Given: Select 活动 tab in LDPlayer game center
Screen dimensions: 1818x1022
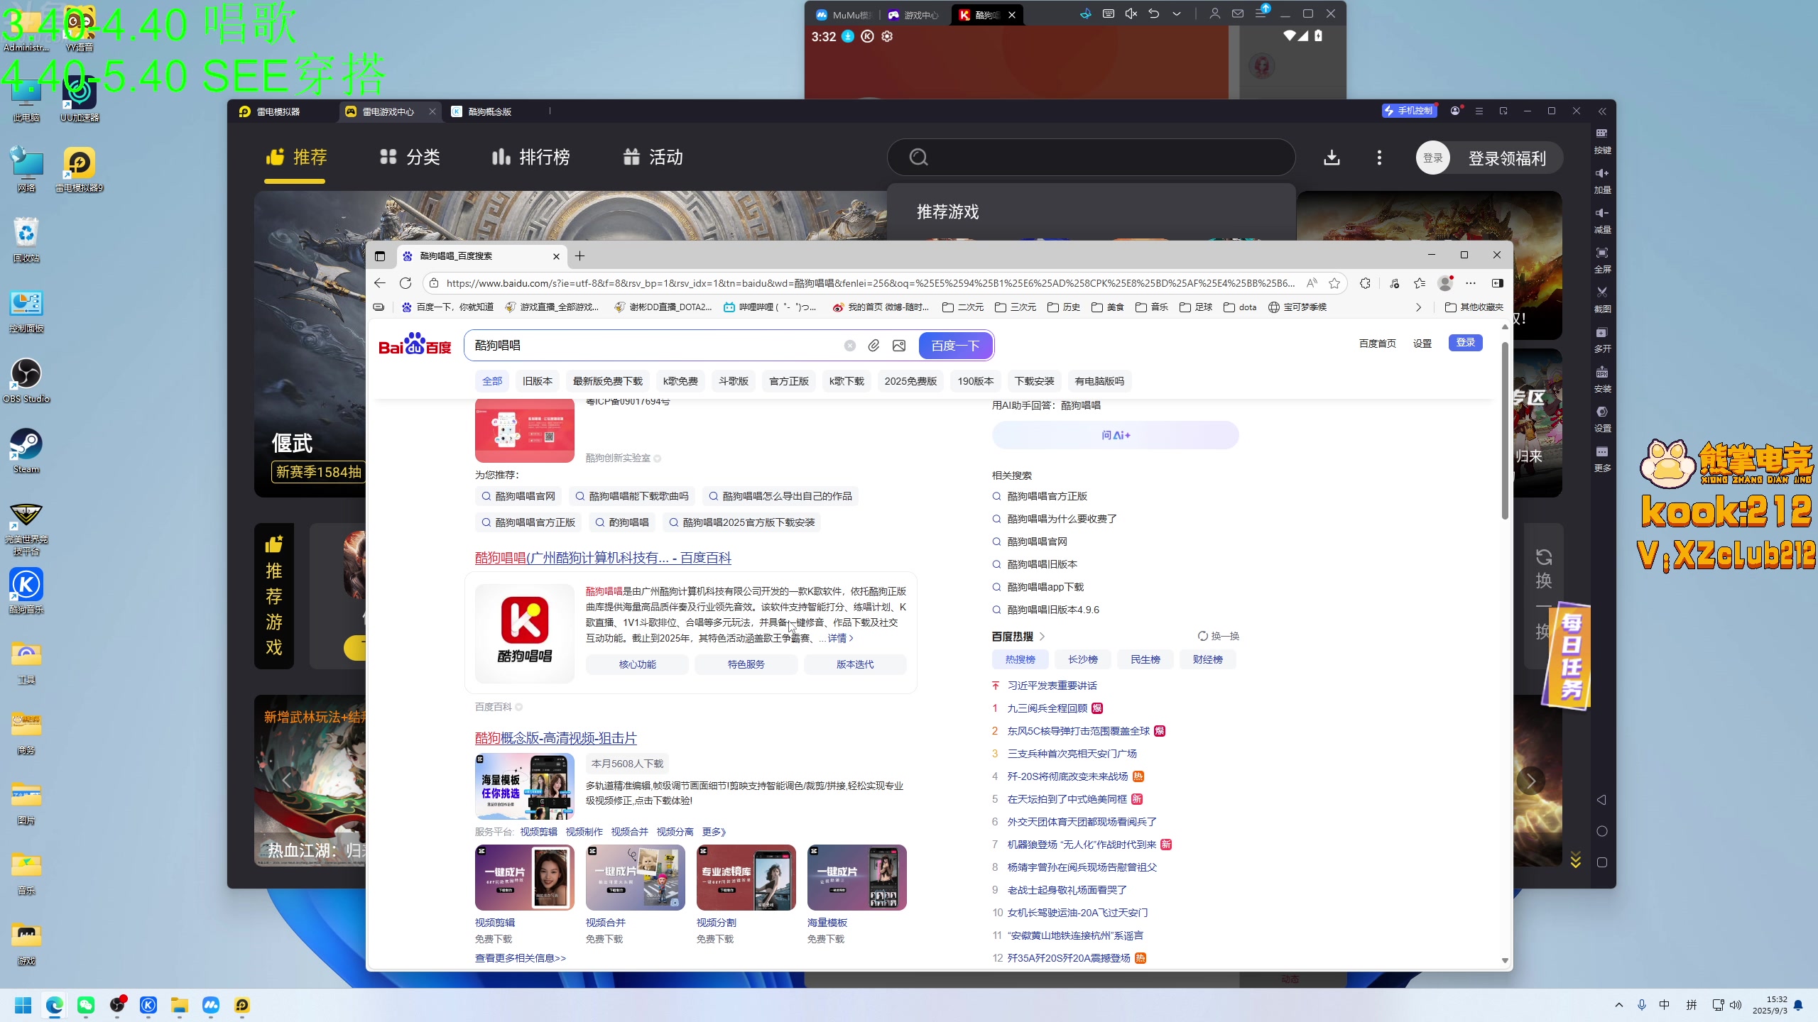Looking at the screenshot, I should click(653, 158).
